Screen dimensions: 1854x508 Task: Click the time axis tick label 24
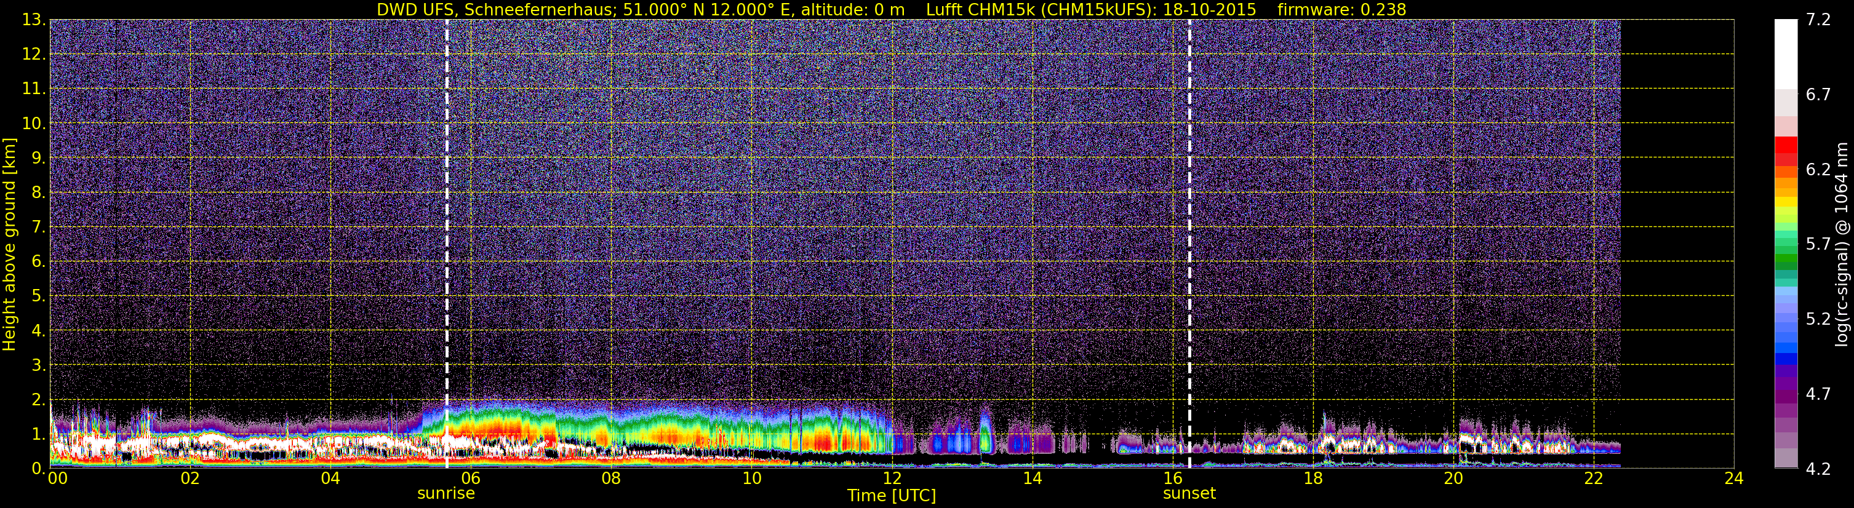click(1734, 478)
